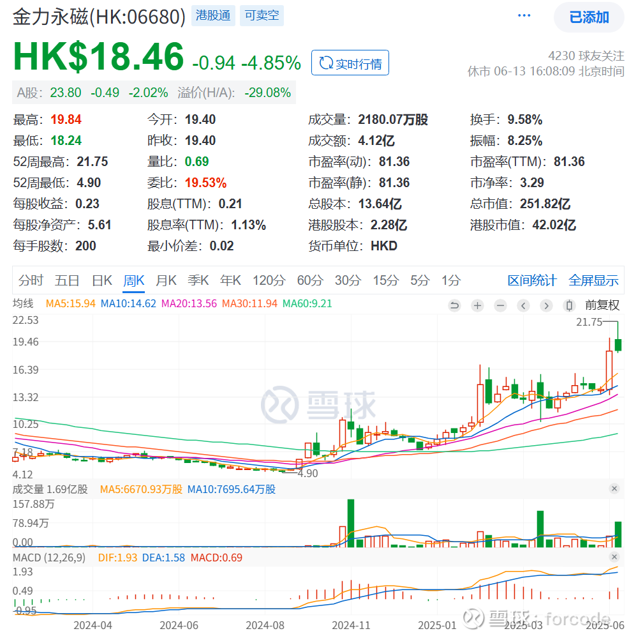Open the 30分 interval chart
The width and height of the screenshot is (629, 638).
pos(348,280)
